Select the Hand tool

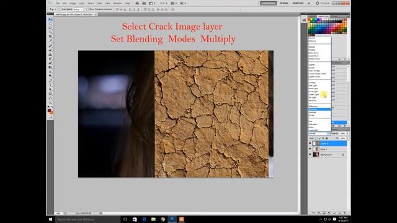(x=50, y=98)
